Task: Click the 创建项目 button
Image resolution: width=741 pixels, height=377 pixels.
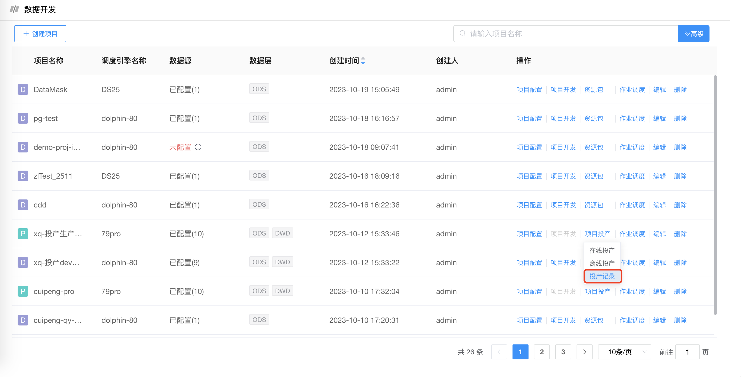Action: [x=40, y=34]
